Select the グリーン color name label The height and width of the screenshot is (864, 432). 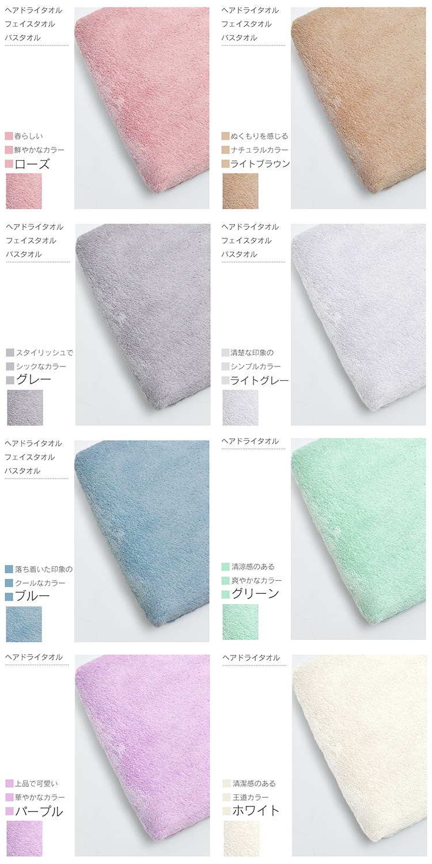[x=255, y=594]
